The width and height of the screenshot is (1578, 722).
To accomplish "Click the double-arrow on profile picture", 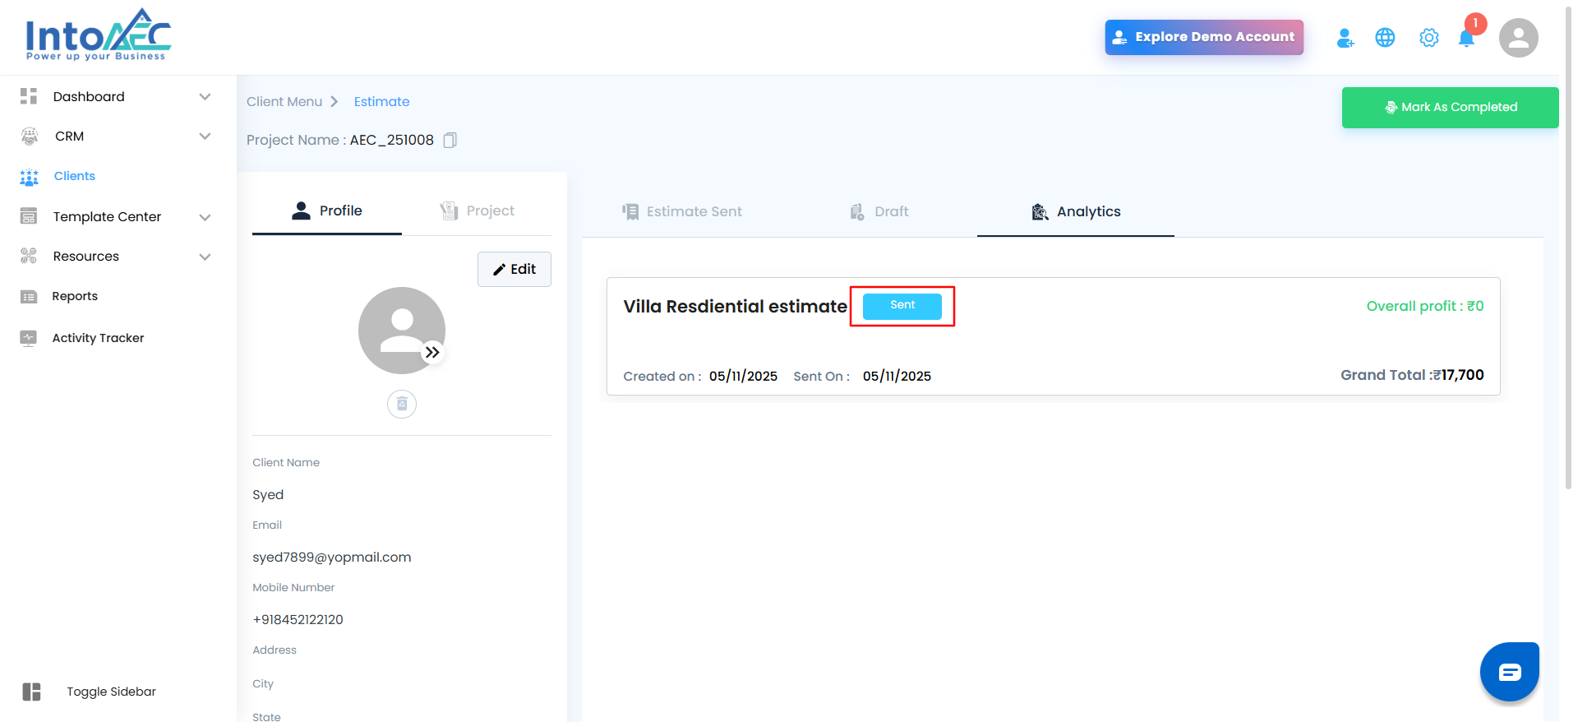I will (432, 353).
